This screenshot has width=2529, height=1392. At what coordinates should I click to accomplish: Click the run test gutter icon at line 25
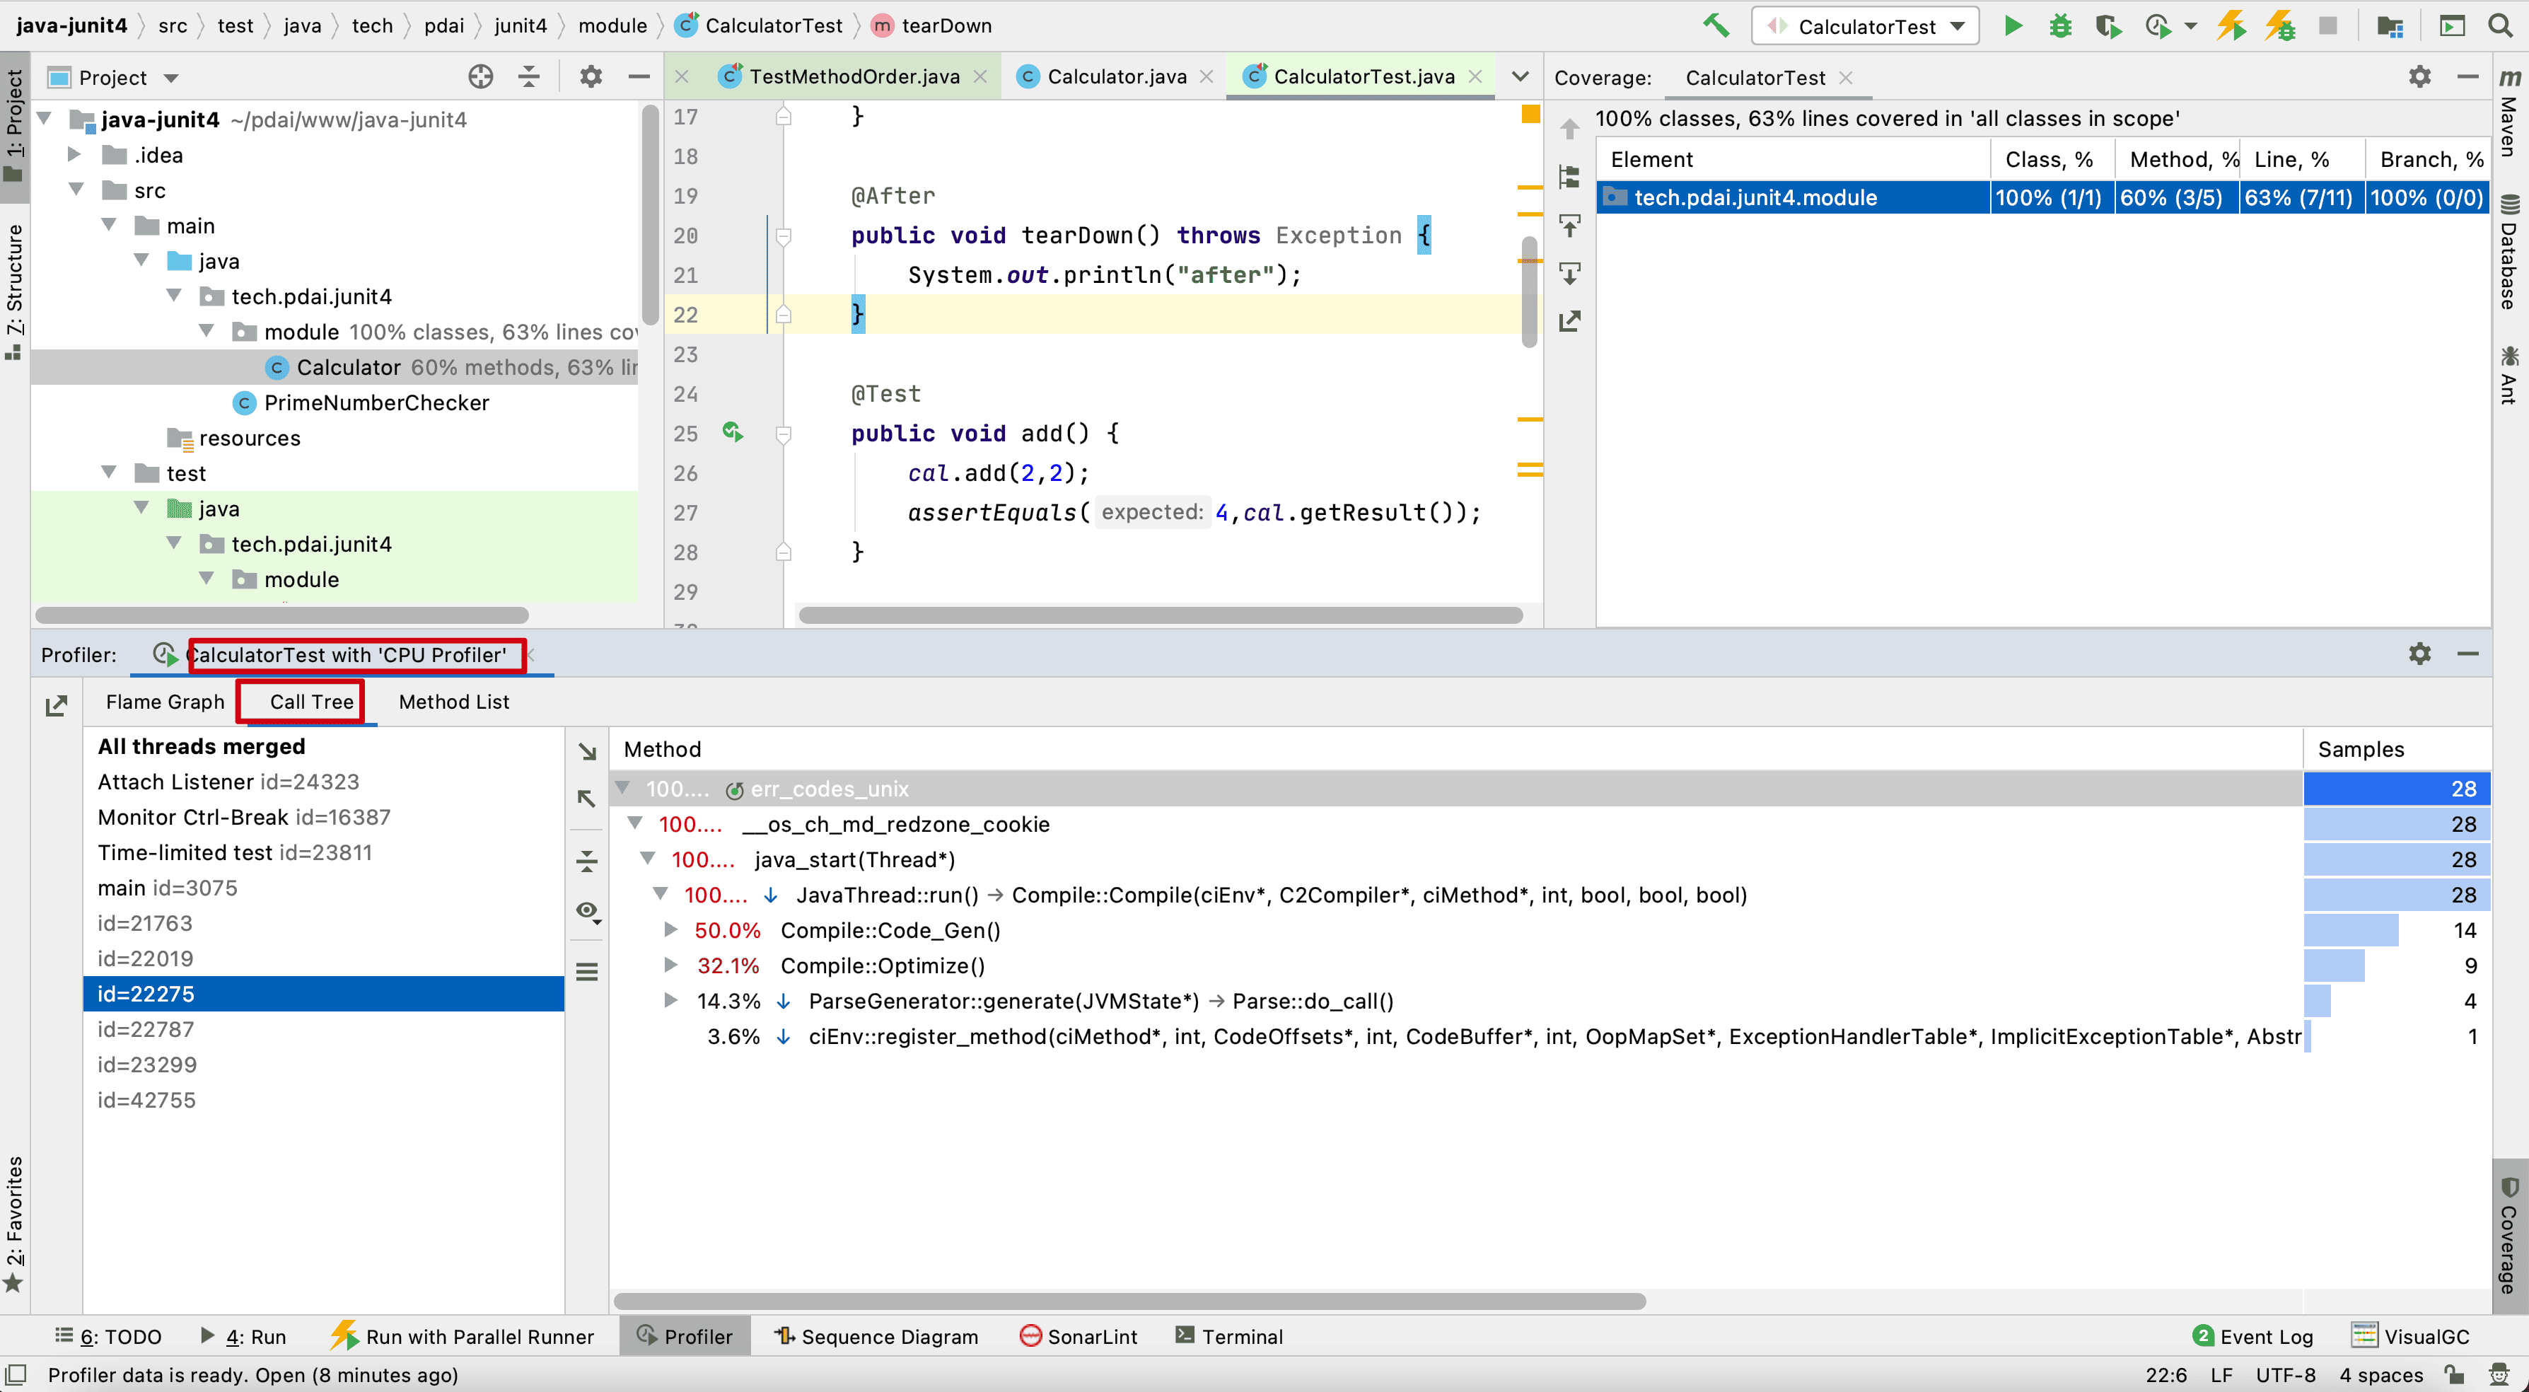click(x=733, y=432)
